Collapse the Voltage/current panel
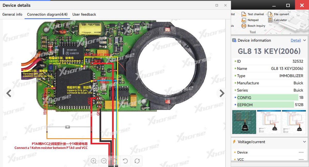 coord(304,142)
